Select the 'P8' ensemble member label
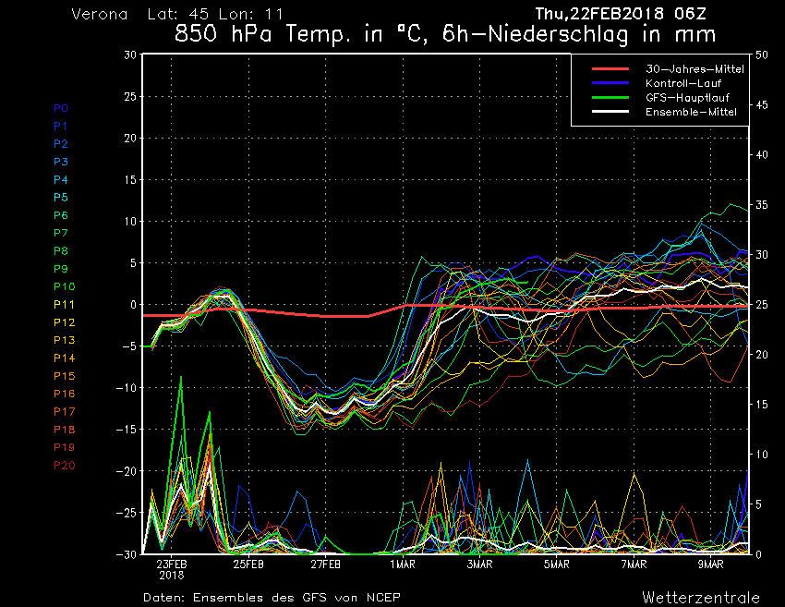The height and width of the screenshot is (607, 785). (x=61, y=251)
